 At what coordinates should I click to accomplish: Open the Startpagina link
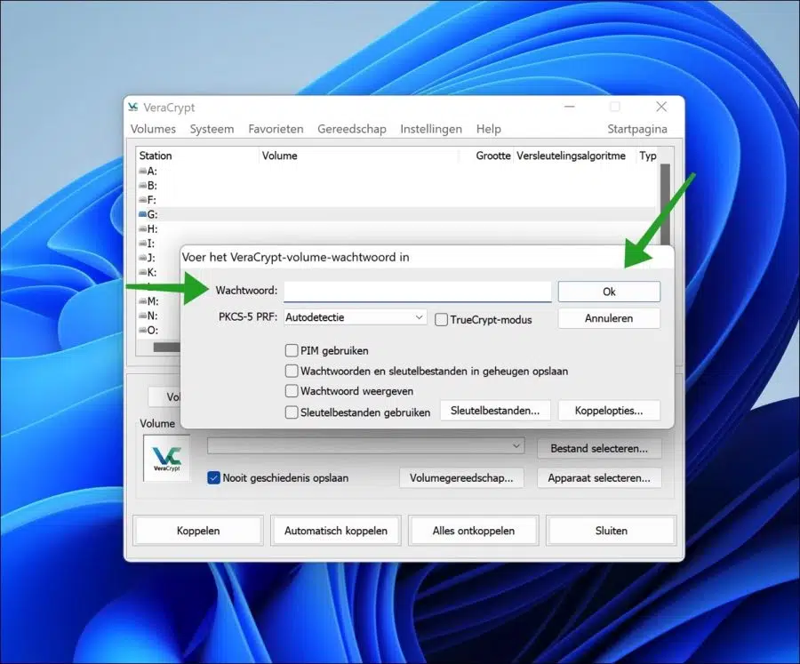637,129
